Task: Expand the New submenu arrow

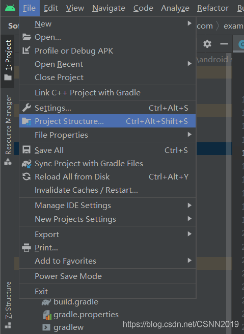Action: coord(189,23)
